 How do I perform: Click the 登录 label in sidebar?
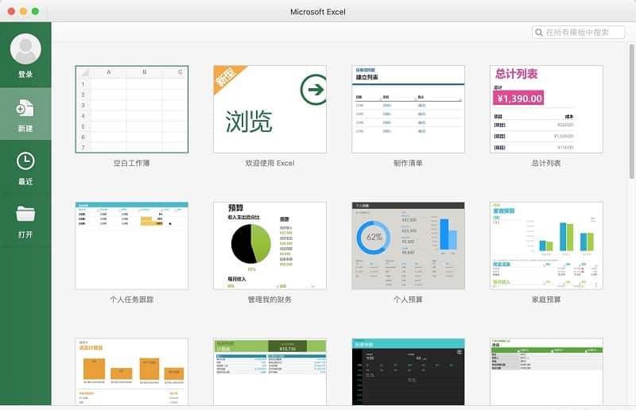25,75
